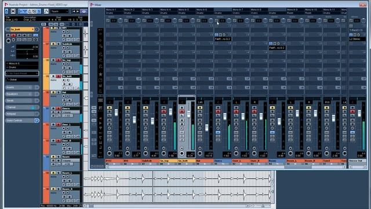This screenshot has height=209, width=371.
Task: Toggle input phase on first mixer channel
Action: point(108,21)
